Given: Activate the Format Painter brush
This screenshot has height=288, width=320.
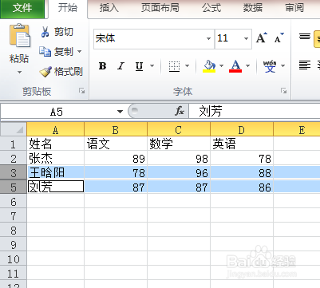Looking at the screenshot, I should (x=61, y=71).
